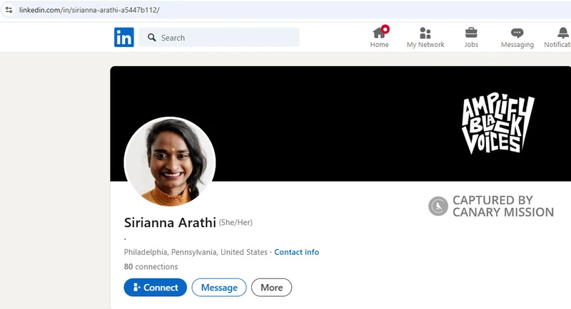Click Philadelphia, Pennsylvania location text

click(x=196, y=252)
